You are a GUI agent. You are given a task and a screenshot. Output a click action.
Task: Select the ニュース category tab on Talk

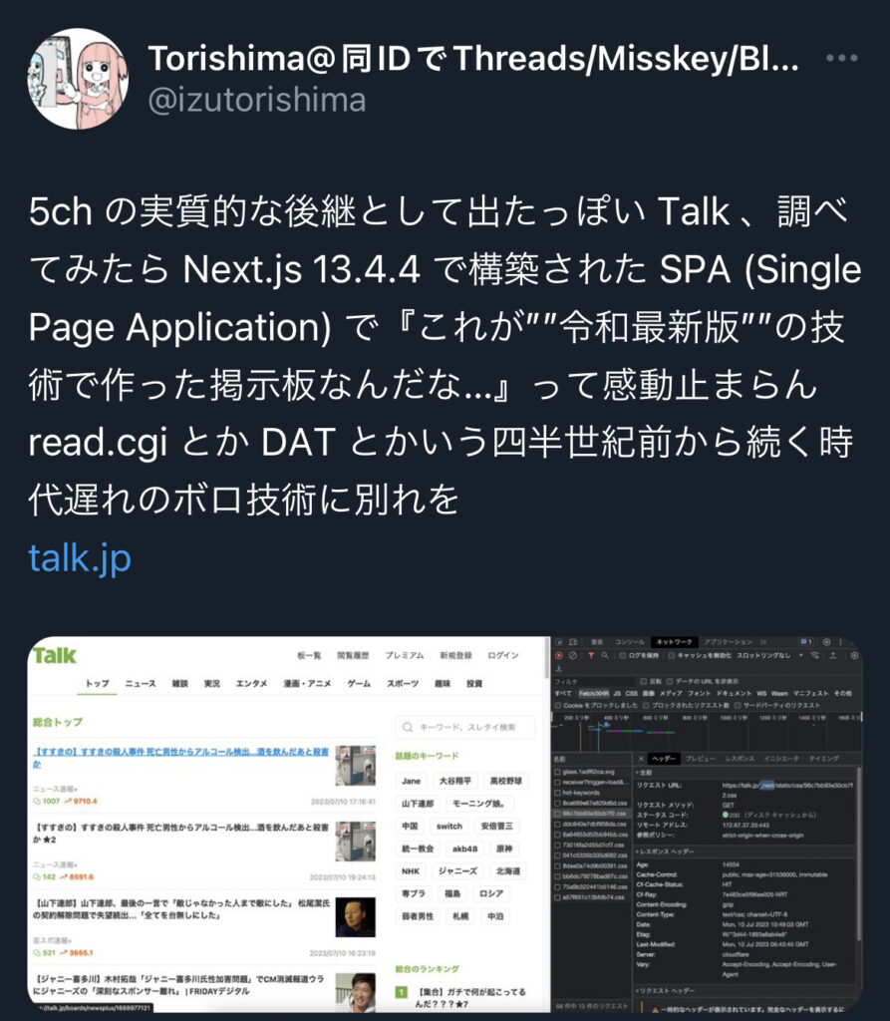click(141, 683)
